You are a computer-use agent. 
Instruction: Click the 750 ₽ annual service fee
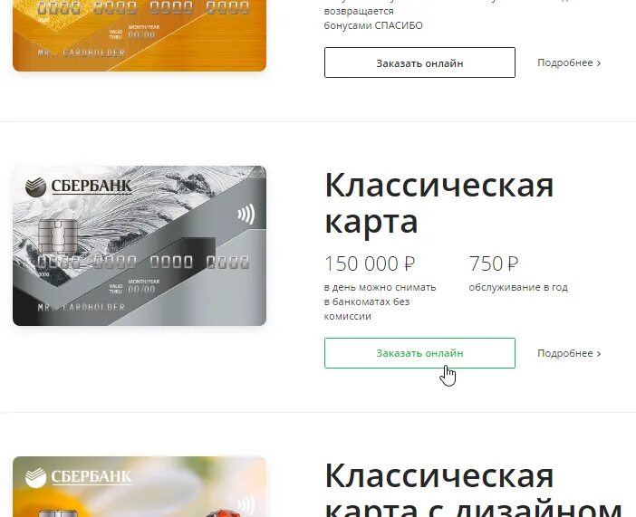click(x=494, y=263)
